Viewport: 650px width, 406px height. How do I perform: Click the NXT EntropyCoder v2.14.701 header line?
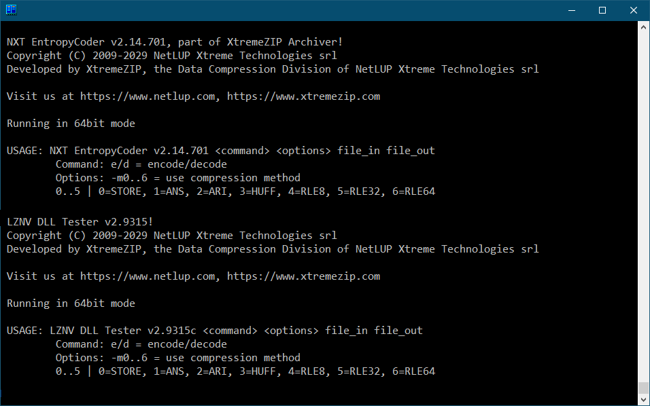pos(175,42)
